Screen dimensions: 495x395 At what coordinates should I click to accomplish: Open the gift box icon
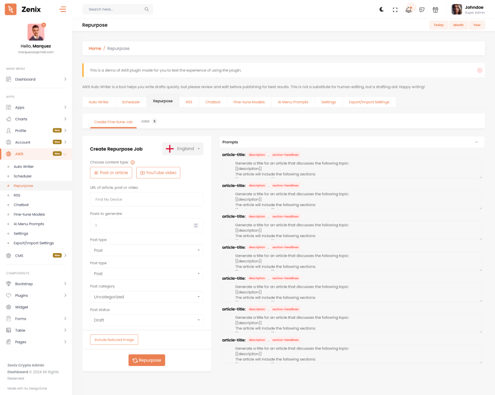(435, 10)
